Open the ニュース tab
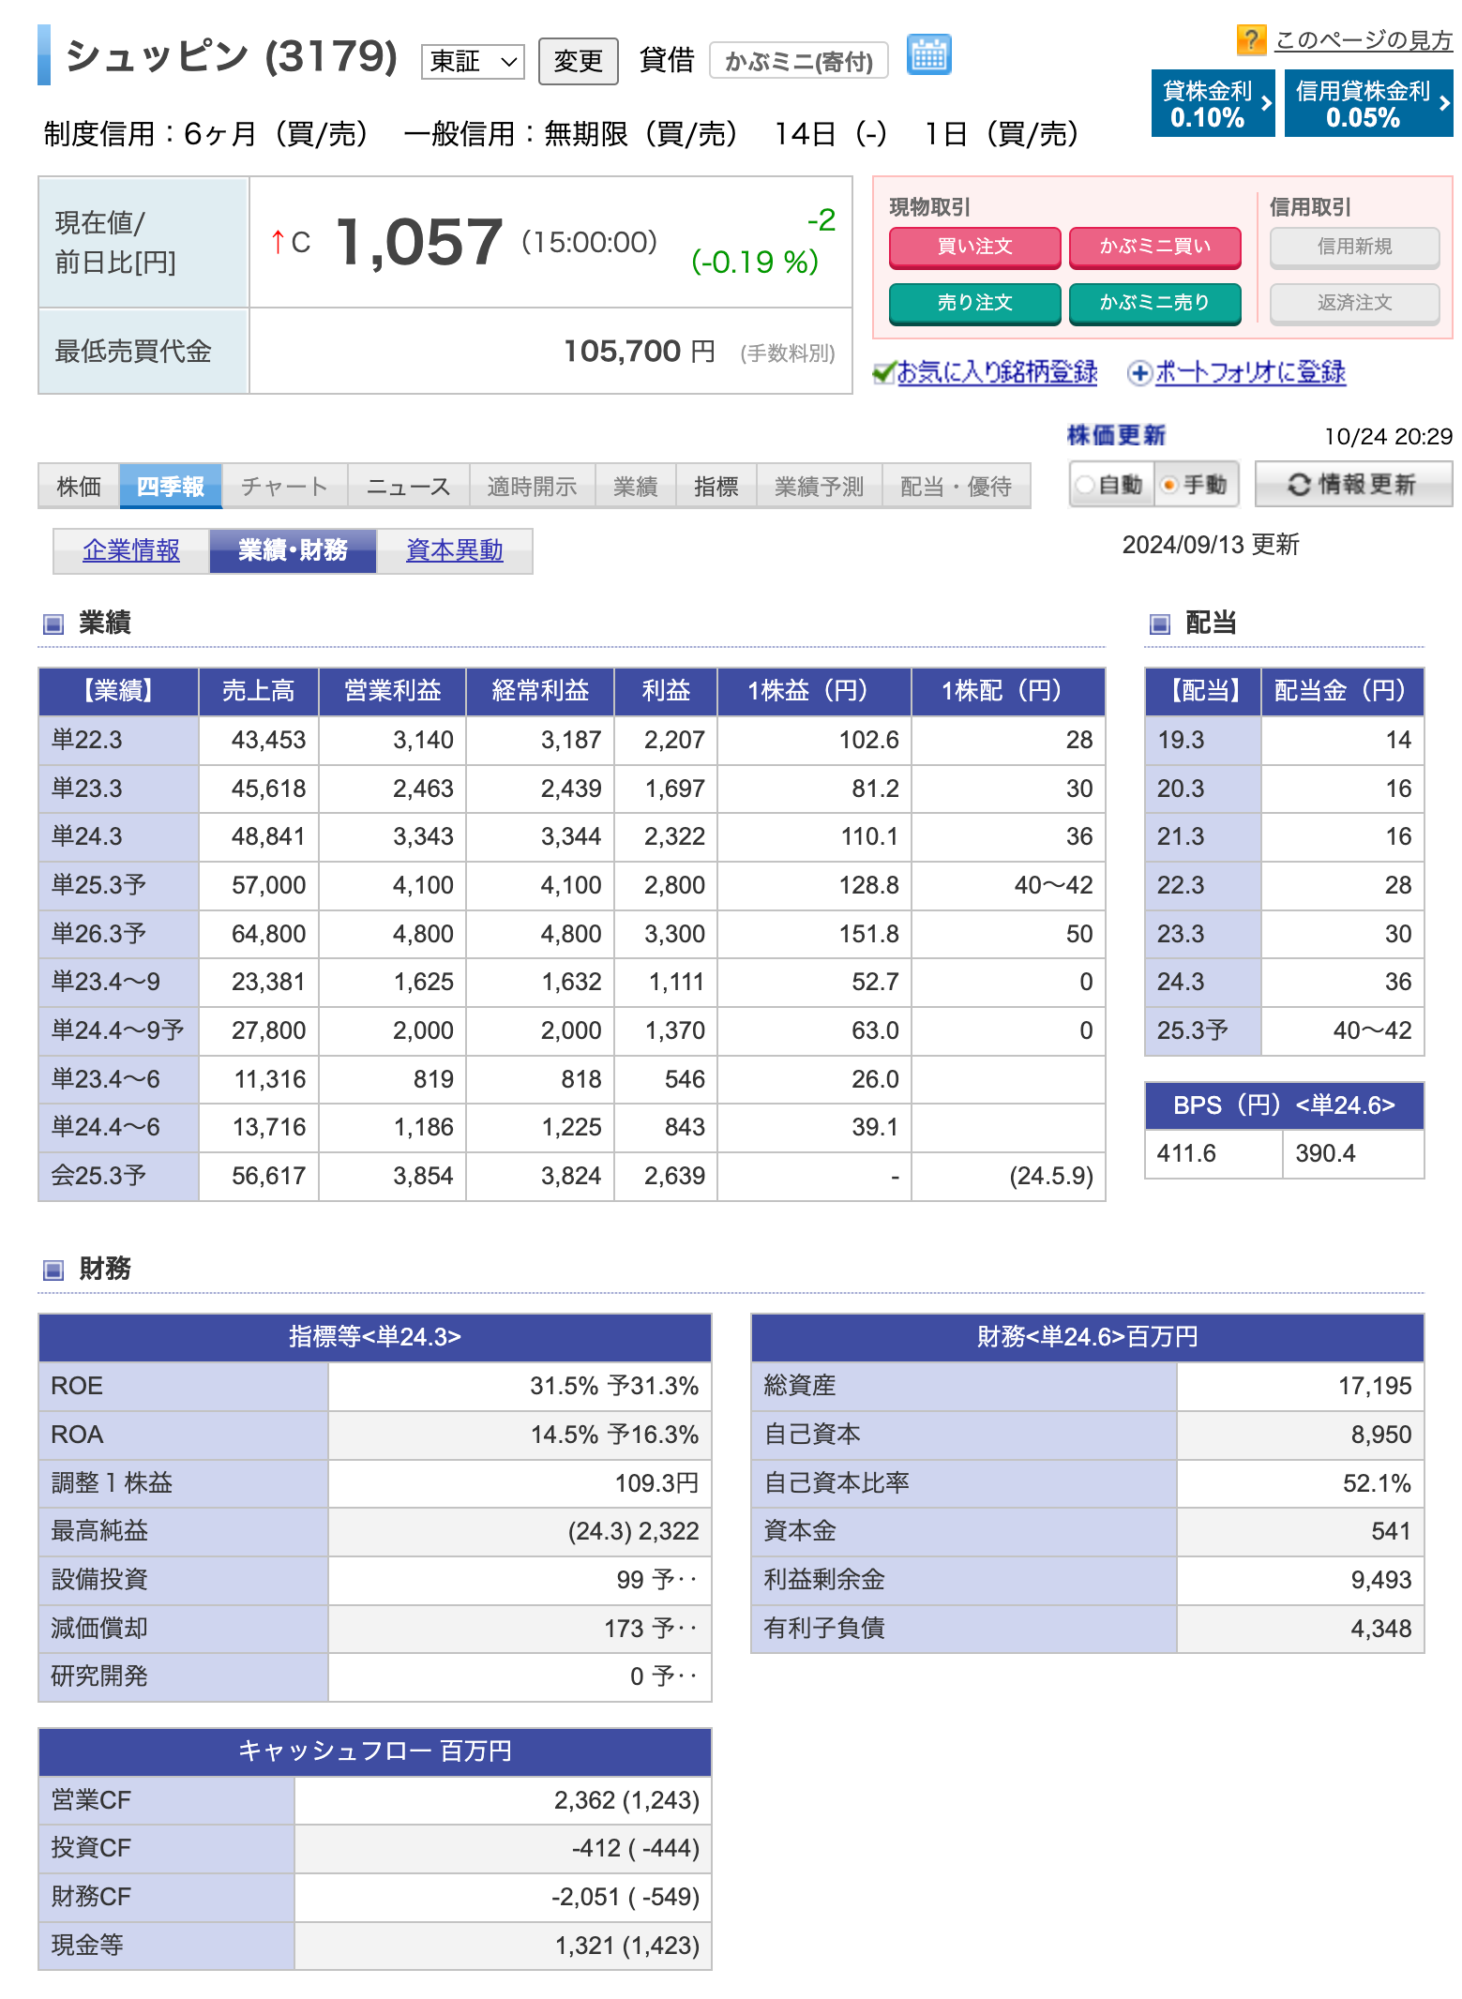1462x1999 pixels. click(409, 486)
